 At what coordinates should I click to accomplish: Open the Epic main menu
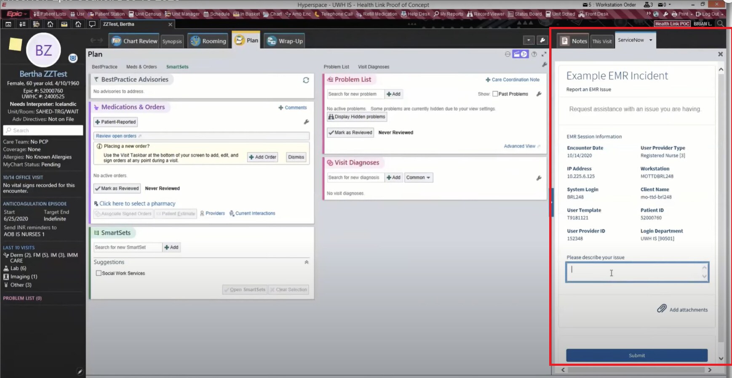(16, 14)
